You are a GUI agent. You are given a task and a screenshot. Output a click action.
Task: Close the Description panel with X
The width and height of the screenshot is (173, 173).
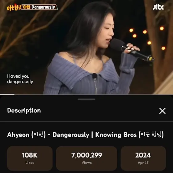click(x=162, y=111)
